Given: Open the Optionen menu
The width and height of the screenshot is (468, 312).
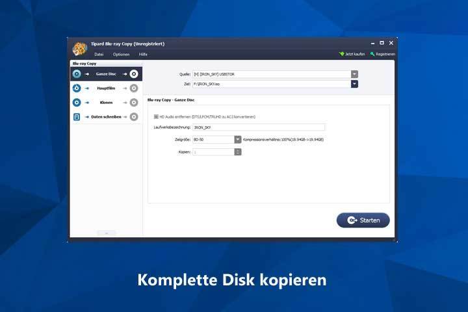Looking at the screenshot, I should point(121,54).
